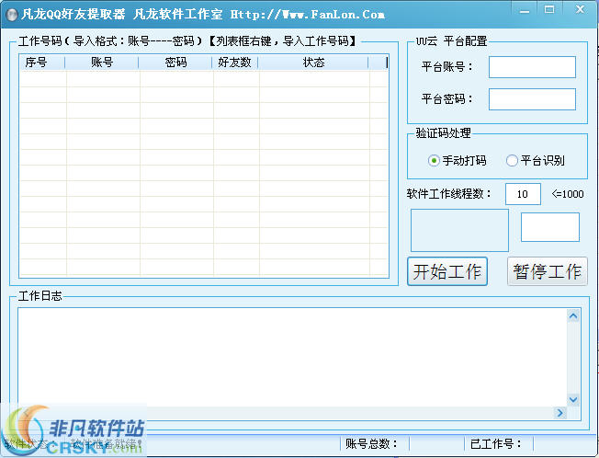Maximize the window
This screenshot has width=599, height=458.
tap(549, 10)
